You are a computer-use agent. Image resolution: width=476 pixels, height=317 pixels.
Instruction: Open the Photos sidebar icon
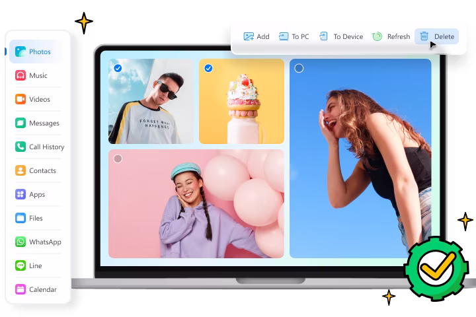[x=20, y=52]
